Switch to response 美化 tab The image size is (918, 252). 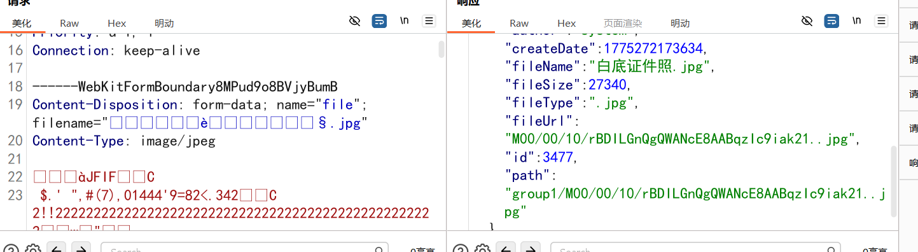pos(471,24)
